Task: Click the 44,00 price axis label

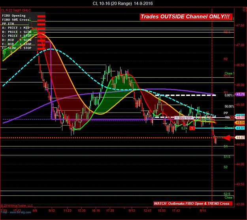Action: pyautogui.click(x=240, y=165)
